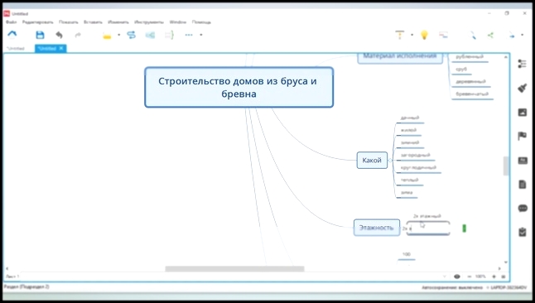535x303 pixels.
Task: Open the dropdown next to presentation icon
Action: pos(412,35)
